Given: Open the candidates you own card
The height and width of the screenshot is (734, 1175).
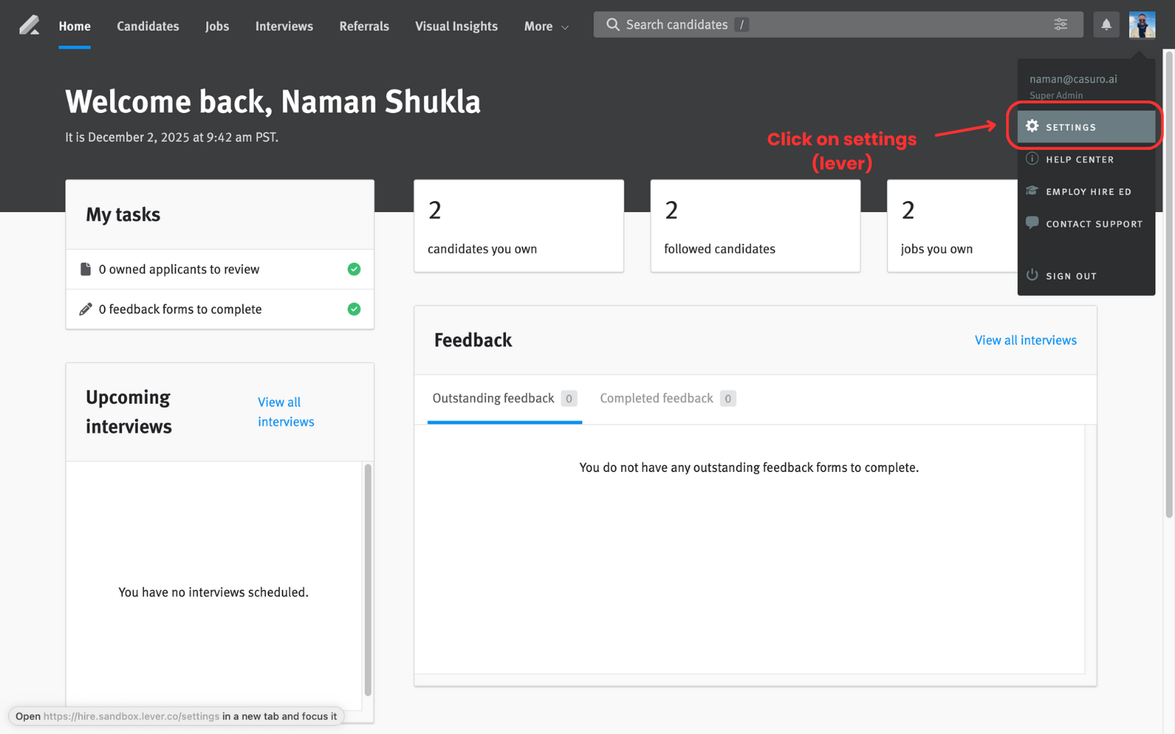Looking at the screenshot, I should click(518, 226).
